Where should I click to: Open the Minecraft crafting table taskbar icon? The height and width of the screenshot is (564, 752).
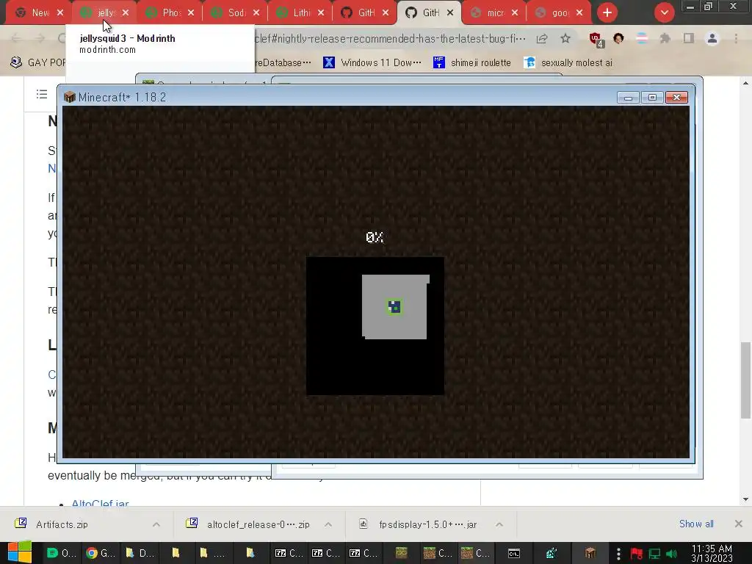point(590,553)
